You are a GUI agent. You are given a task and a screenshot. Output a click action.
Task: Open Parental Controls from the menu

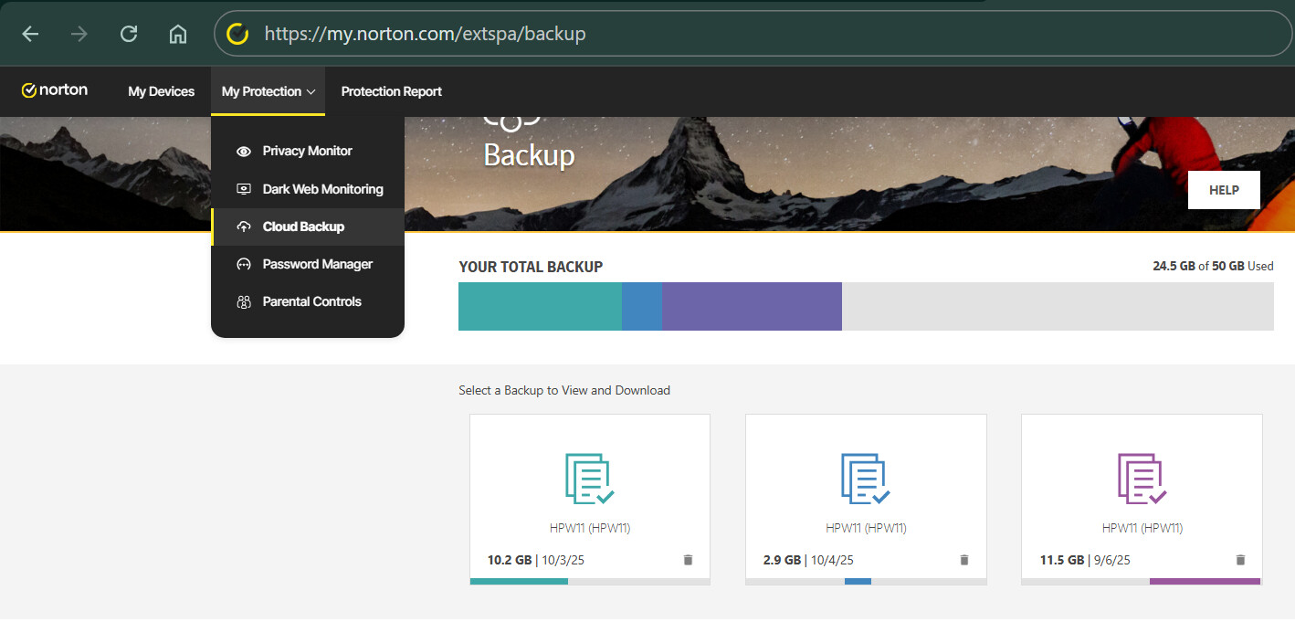click(x=311, y=301)
